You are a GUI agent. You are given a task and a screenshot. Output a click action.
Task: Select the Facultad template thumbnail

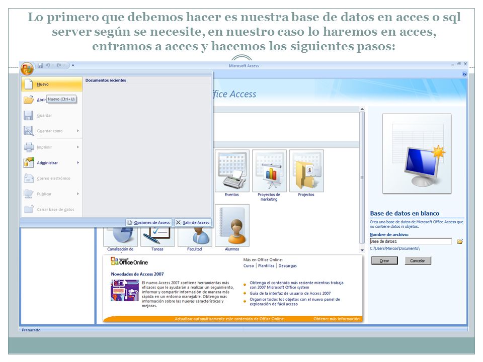195,237
